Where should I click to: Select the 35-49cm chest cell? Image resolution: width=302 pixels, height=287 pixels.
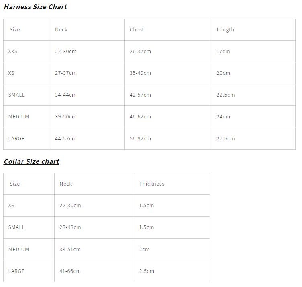click(140, 73)
